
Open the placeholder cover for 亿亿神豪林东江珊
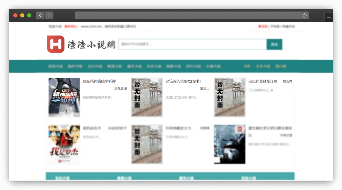pos(230,97)
